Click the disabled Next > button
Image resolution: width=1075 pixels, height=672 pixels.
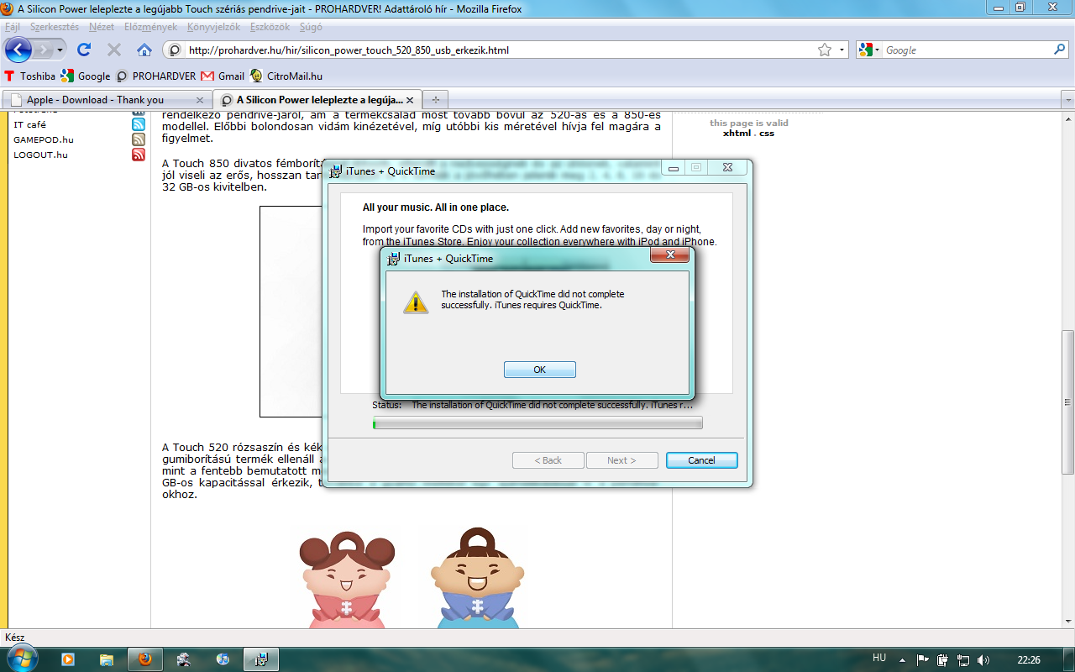pyautogui.click(x=621, y=460)
